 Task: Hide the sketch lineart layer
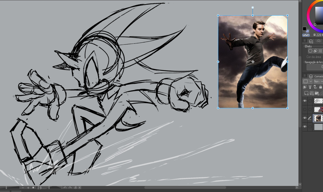click(305, 101)
